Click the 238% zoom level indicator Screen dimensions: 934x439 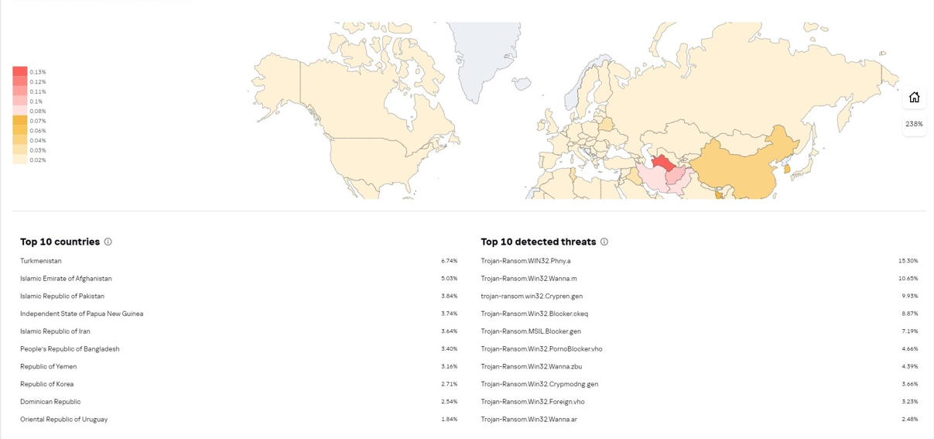point(914,124)
